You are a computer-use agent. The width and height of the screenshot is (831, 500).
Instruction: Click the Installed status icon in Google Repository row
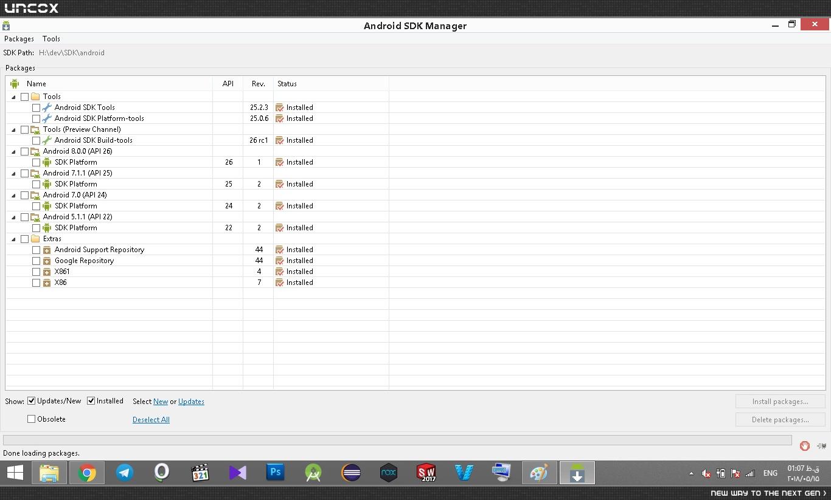[280, 261]
